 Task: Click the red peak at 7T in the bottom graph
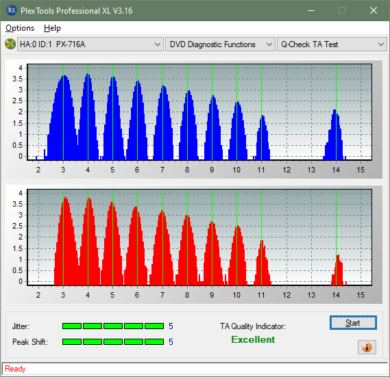point(162,248)
